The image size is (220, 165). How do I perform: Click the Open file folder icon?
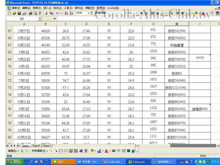pos(14,13)
